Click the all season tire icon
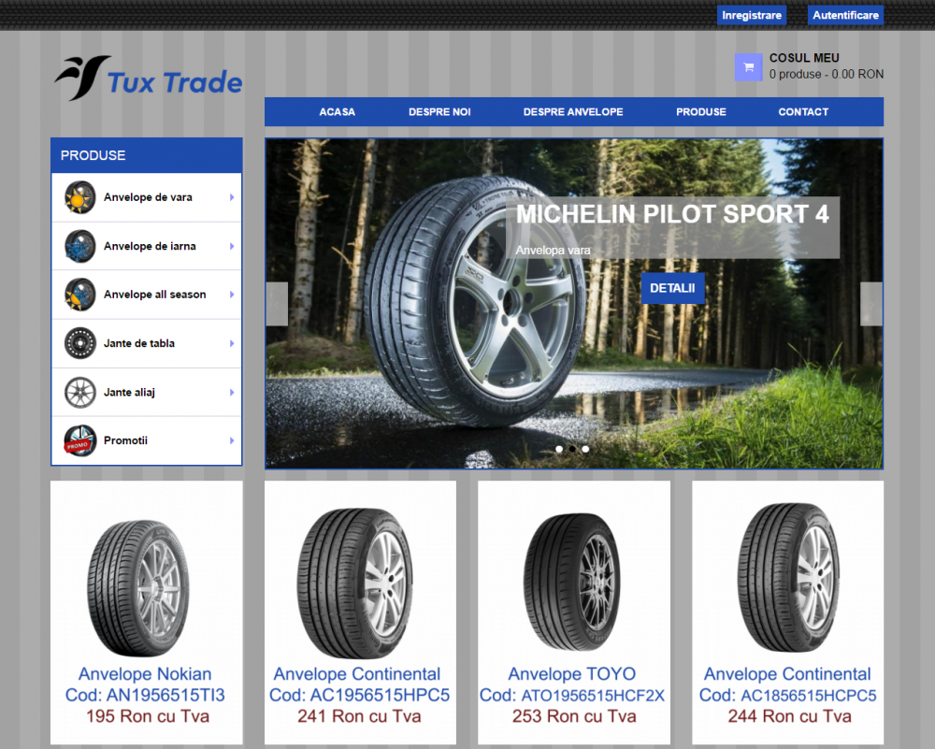This screenshot has height=749, width=935. [80, 295]
